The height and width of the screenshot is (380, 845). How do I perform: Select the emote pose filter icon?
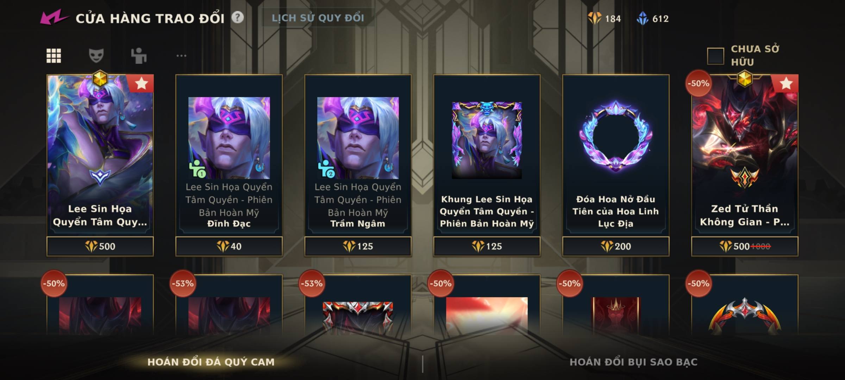click(139, 56)
